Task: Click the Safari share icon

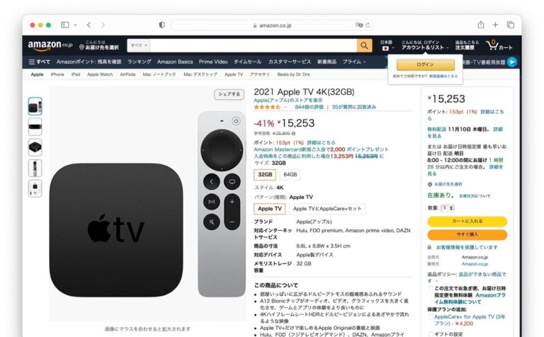Action: pos(480,25)
